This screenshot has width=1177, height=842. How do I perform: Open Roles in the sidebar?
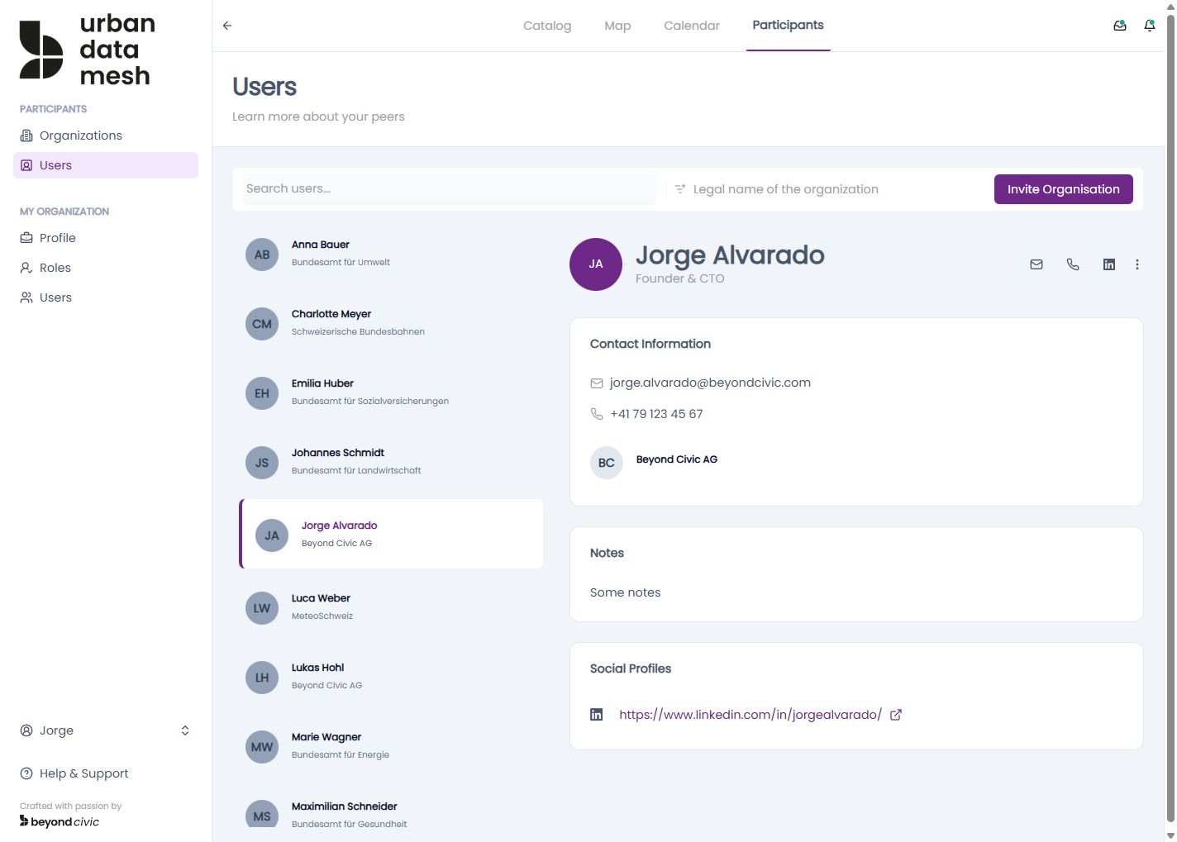106,268
